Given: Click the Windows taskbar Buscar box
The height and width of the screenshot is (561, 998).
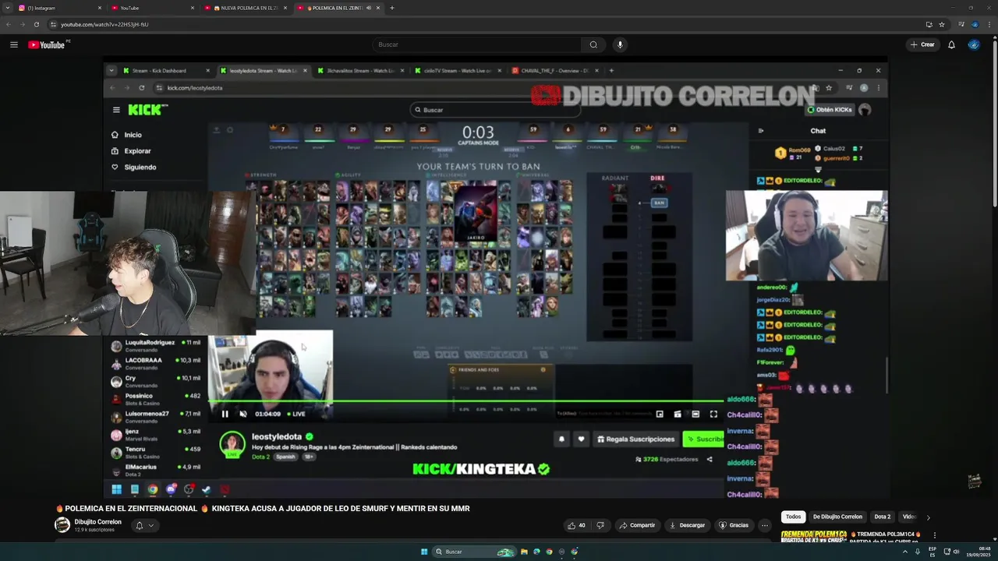Looking at the screenshot, I should pos(475,552).
